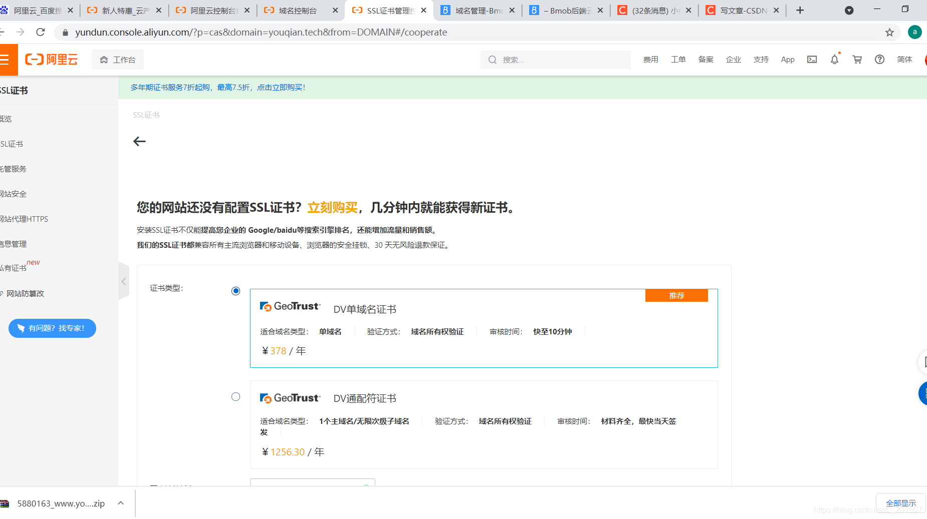Open the 支持 menu

761,60
